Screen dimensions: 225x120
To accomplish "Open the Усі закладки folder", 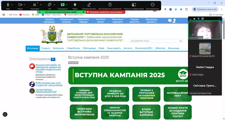I will click(x=216, y=15).
